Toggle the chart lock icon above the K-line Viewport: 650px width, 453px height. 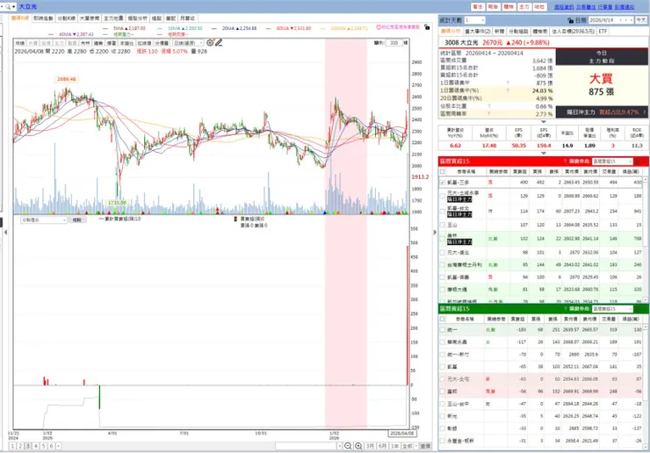427,27
